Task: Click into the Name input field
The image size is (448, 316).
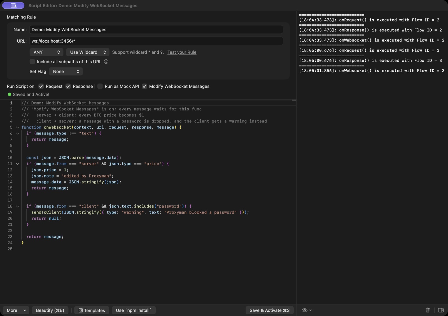Action: [156, 29]
